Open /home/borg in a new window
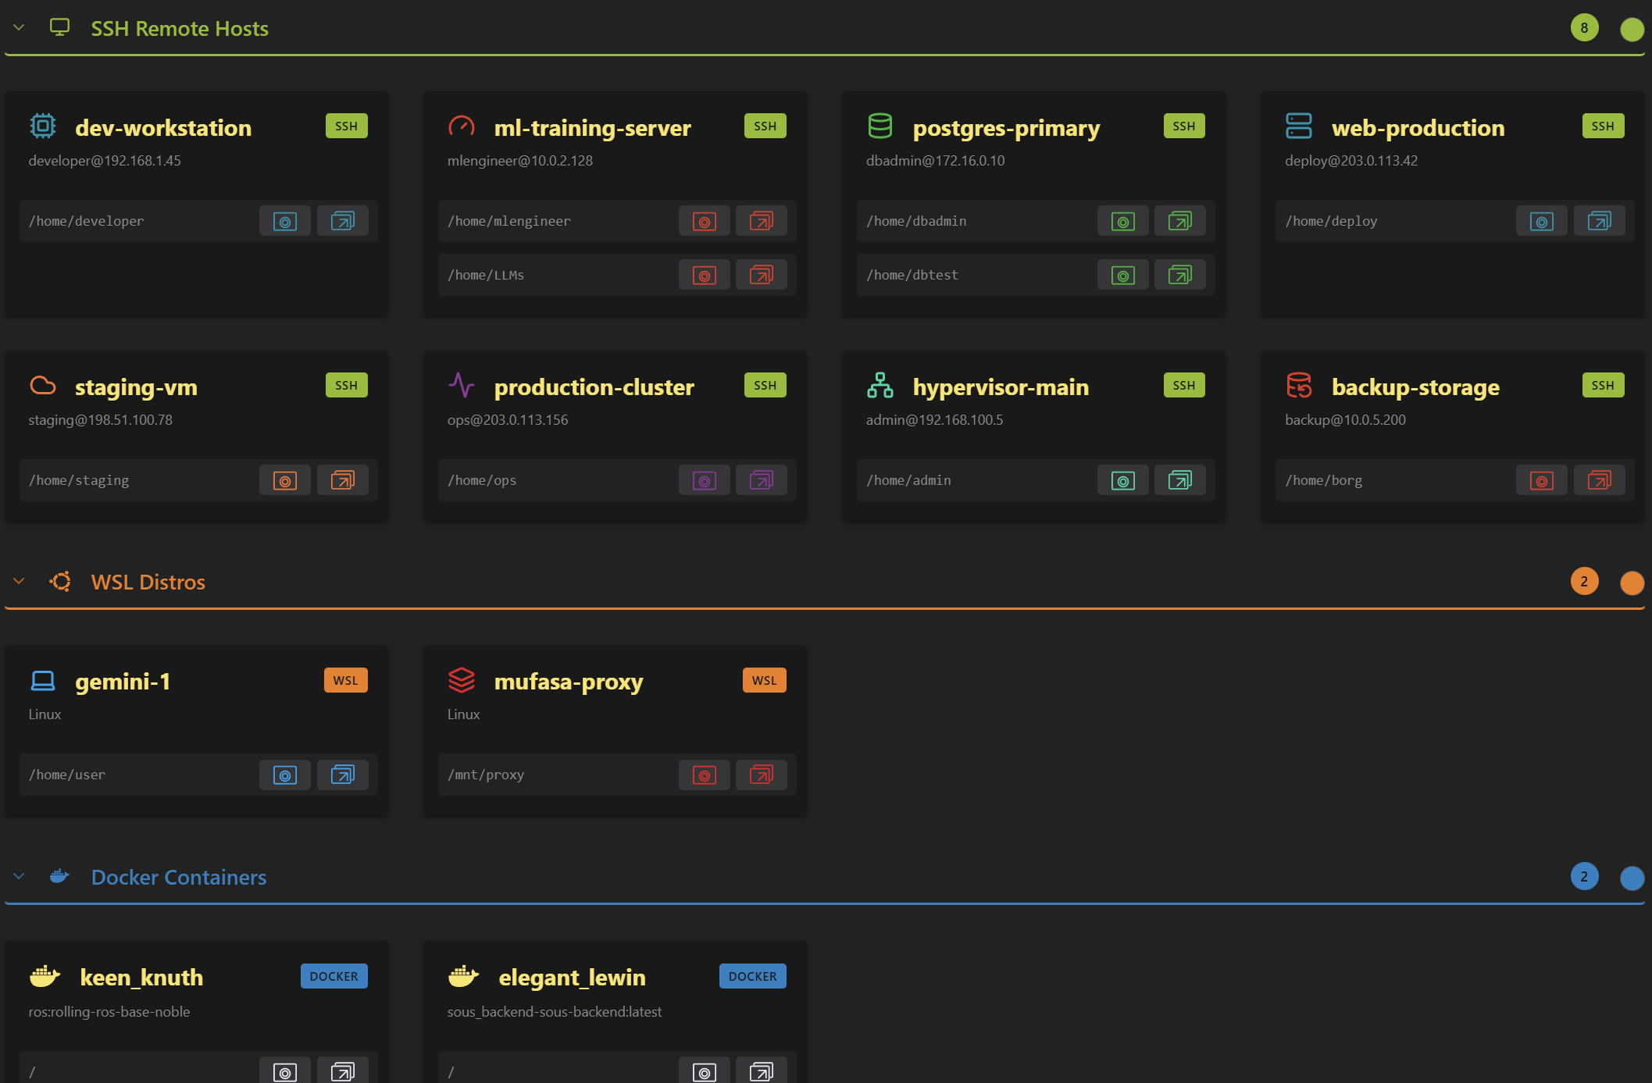Screen dimensions: 1652x1083 1599,480
